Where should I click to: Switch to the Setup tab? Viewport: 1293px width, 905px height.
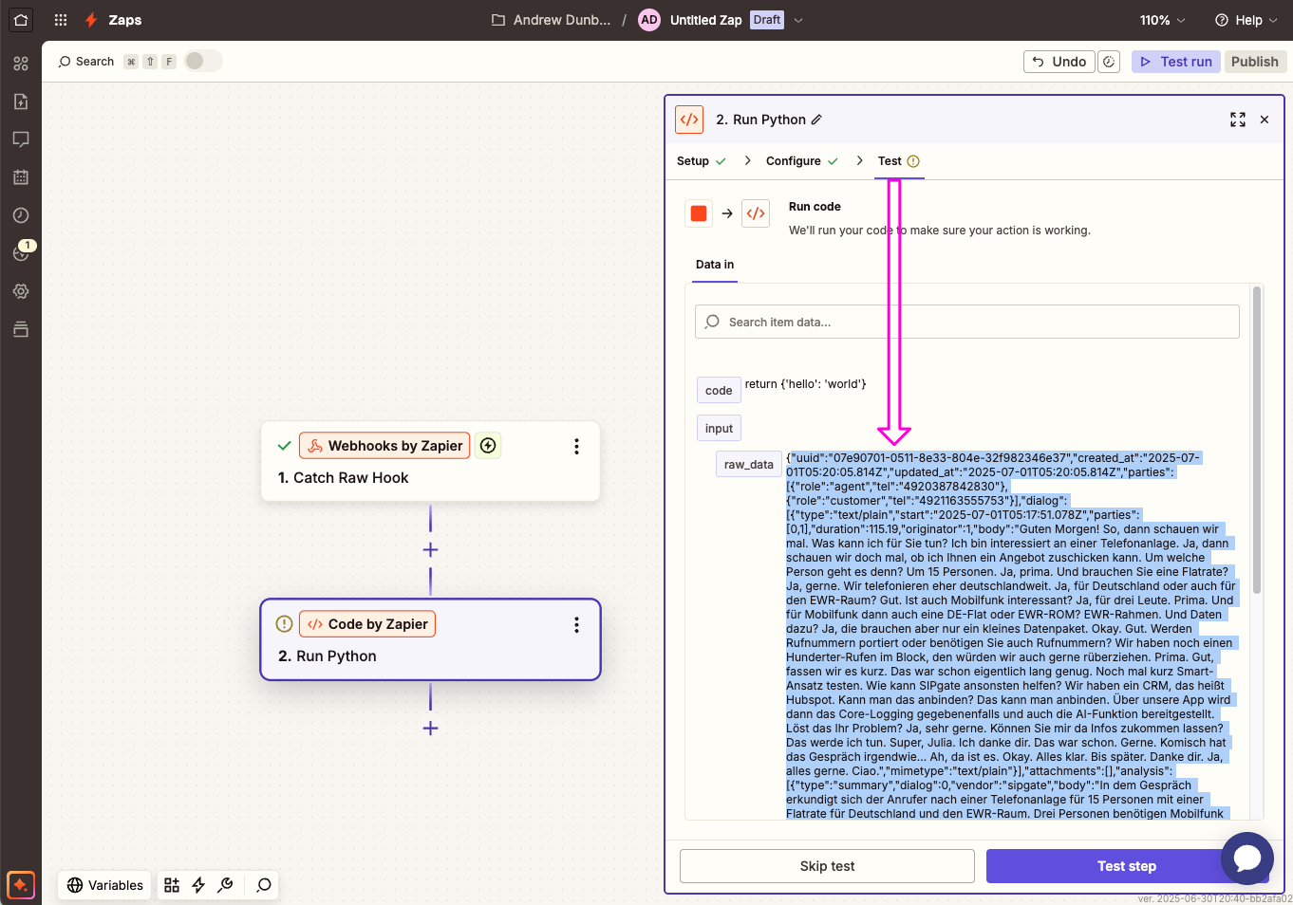702,161
